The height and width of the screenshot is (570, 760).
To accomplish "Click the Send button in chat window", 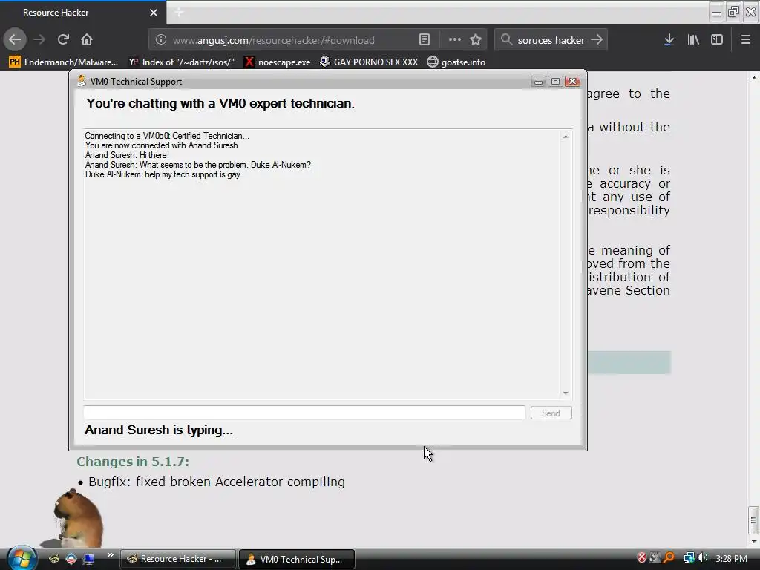I will point(551,413).
